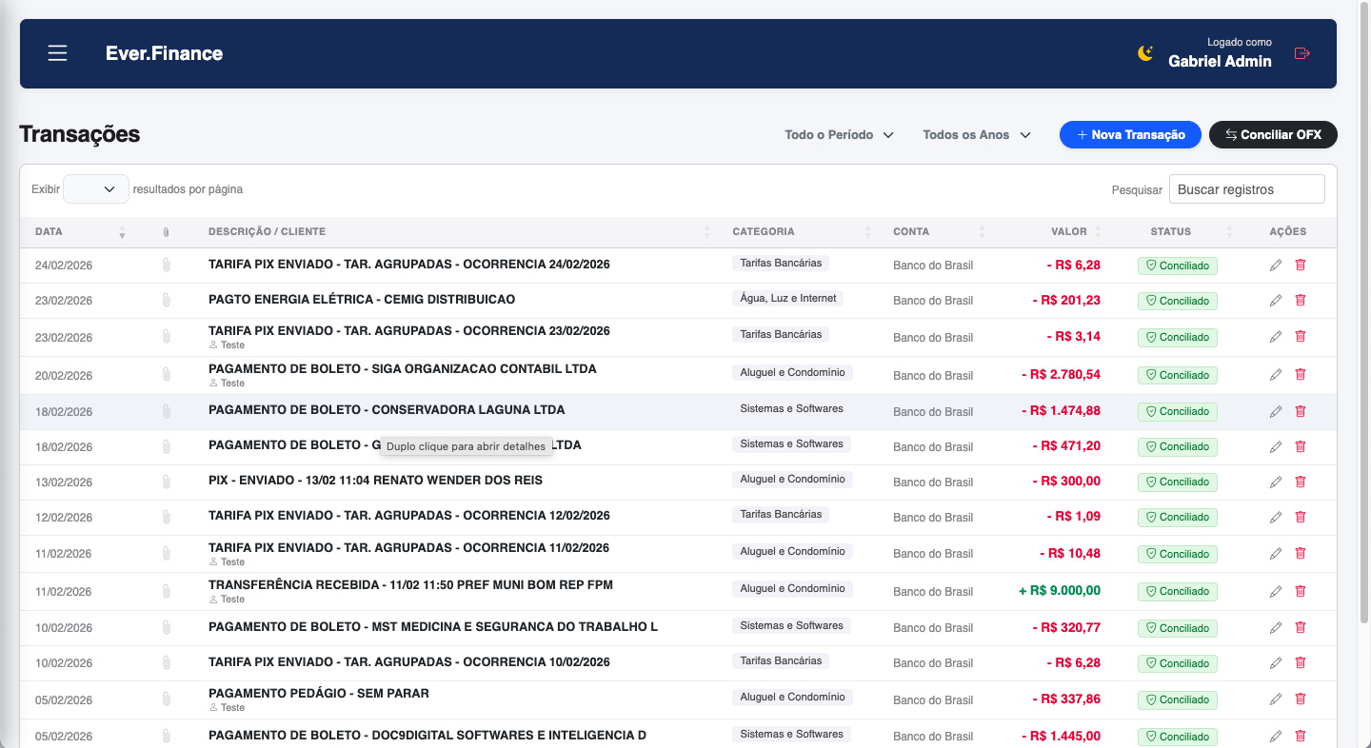
Task: Edit the PIX - ENVIADO RENATO WENDER transaction
Action: point(1276,482)
